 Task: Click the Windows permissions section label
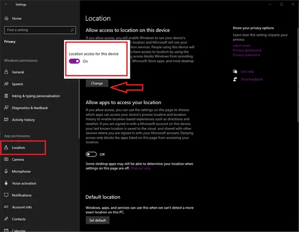[x=21, y=61]
